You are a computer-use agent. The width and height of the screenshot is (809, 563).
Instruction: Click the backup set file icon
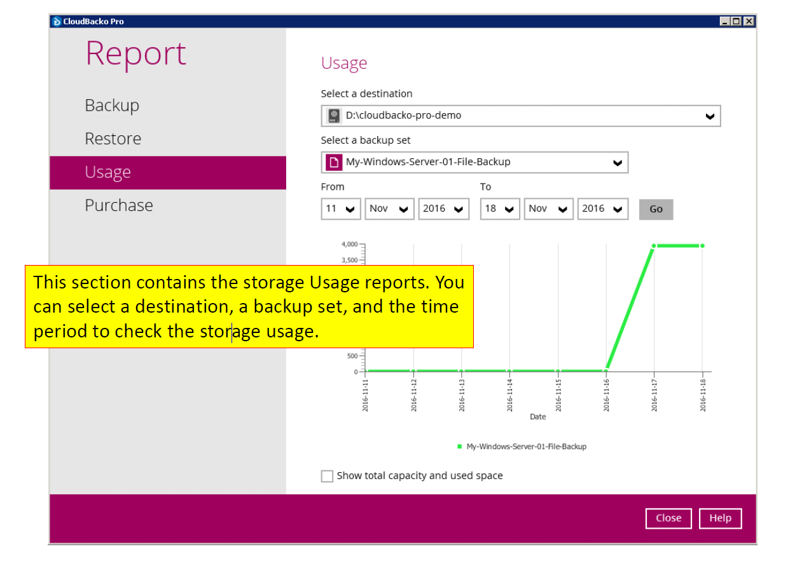(x=334, y=162)
